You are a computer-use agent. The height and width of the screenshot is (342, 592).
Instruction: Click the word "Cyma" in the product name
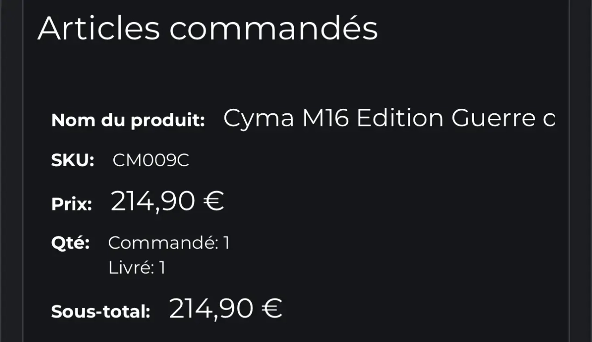259,118
